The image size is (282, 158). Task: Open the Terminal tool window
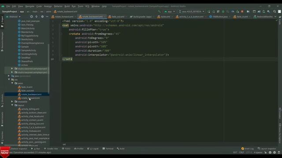click(x=108, y=149)
